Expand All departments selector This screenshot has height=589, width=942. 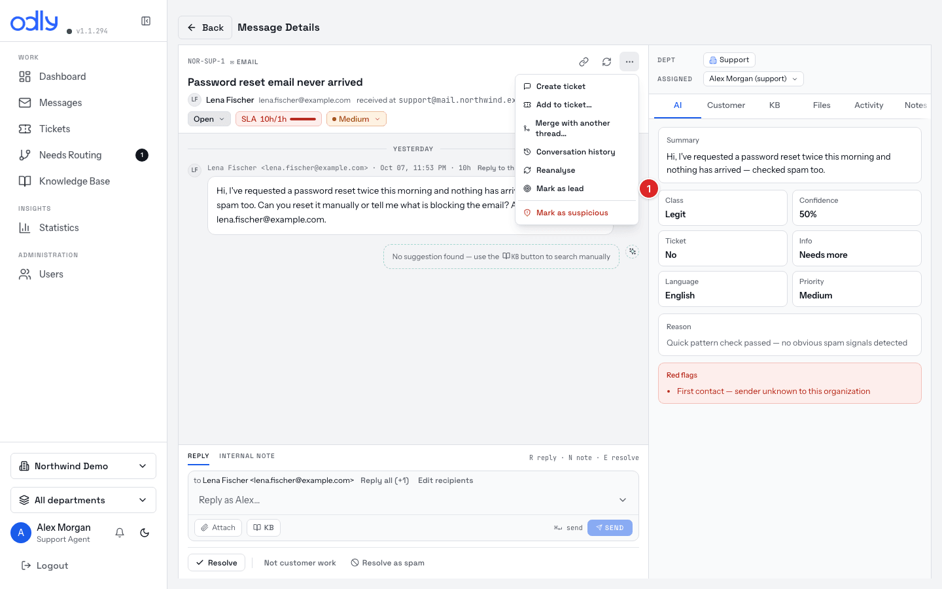coord(83,500)
